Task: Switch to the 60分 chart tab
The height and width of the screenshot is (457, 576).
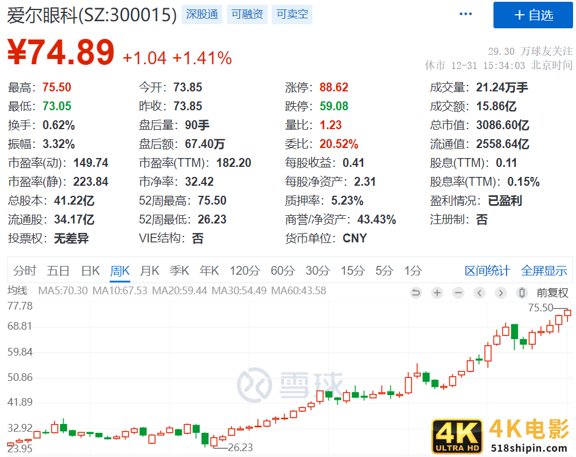Action: (x=283, y=271)
